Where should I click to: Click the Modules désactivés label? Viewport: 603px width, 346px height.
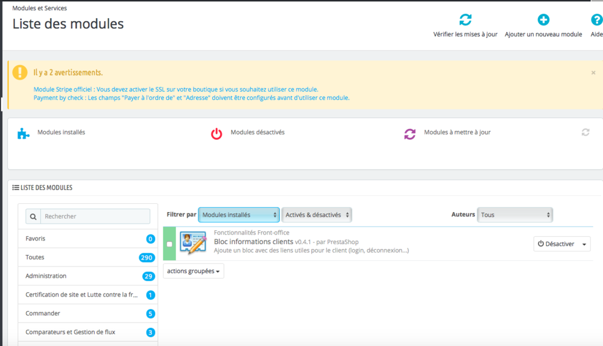coord(257,132)
